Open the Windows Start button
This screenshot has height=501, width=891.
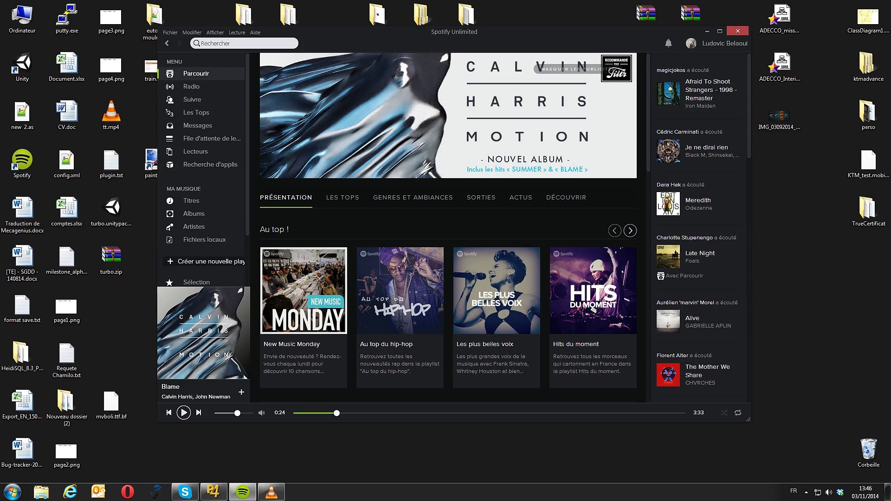coord(13,492)
